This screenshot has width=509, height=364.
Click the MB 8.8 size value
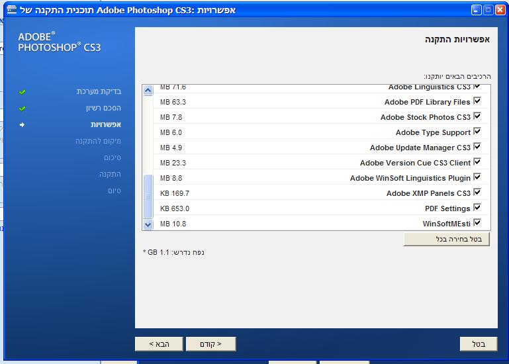[x=171, y=179]
